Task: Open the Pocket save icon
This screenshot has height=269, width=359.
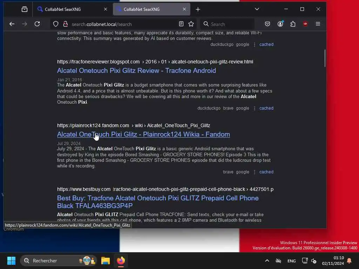Action: point(267,24)
